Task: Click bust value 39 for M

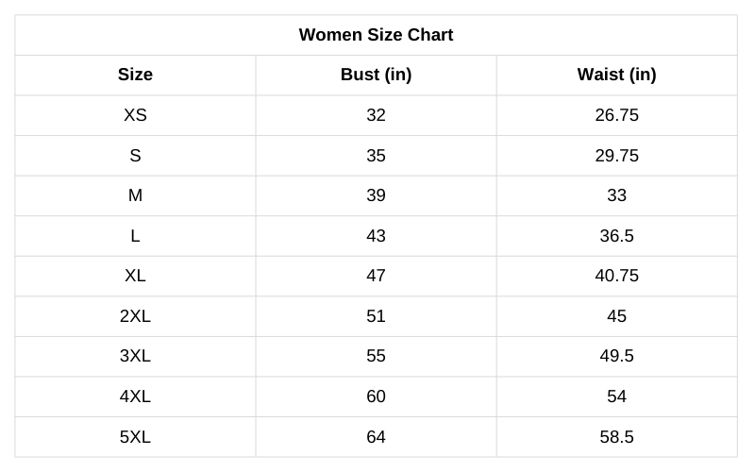Action: [x=376, y=195]
